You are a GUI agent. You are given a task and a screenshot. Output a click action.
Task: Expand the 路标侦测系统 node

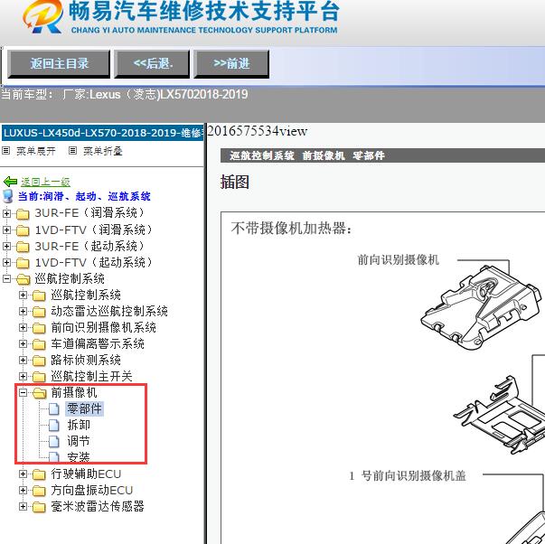[x=23, y=361]
